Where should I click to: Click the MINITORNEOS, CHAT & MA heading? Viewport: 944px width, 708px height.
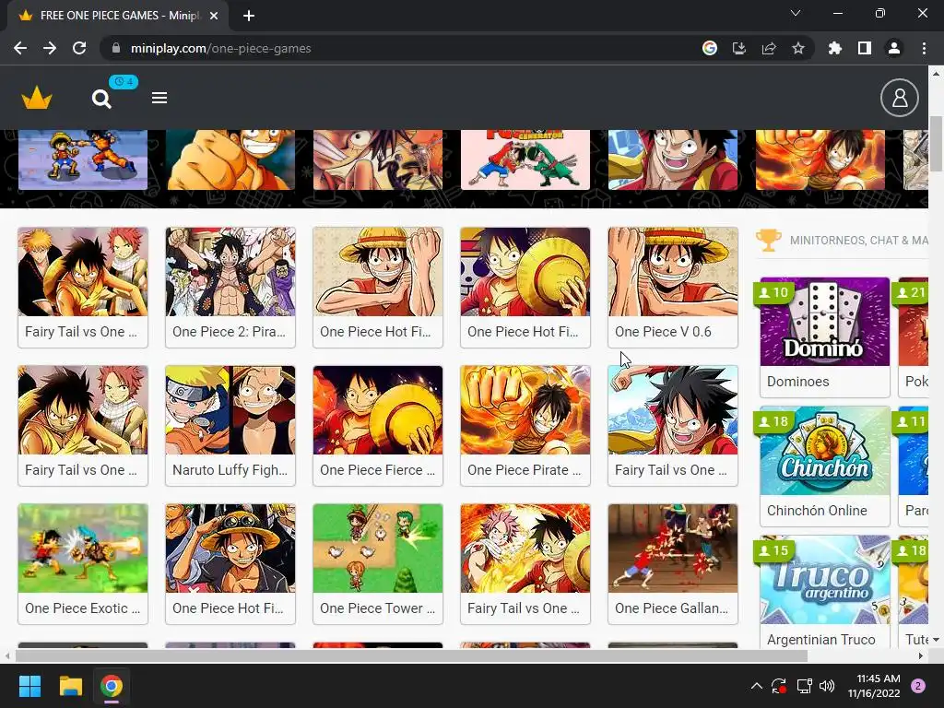(858, 241)
